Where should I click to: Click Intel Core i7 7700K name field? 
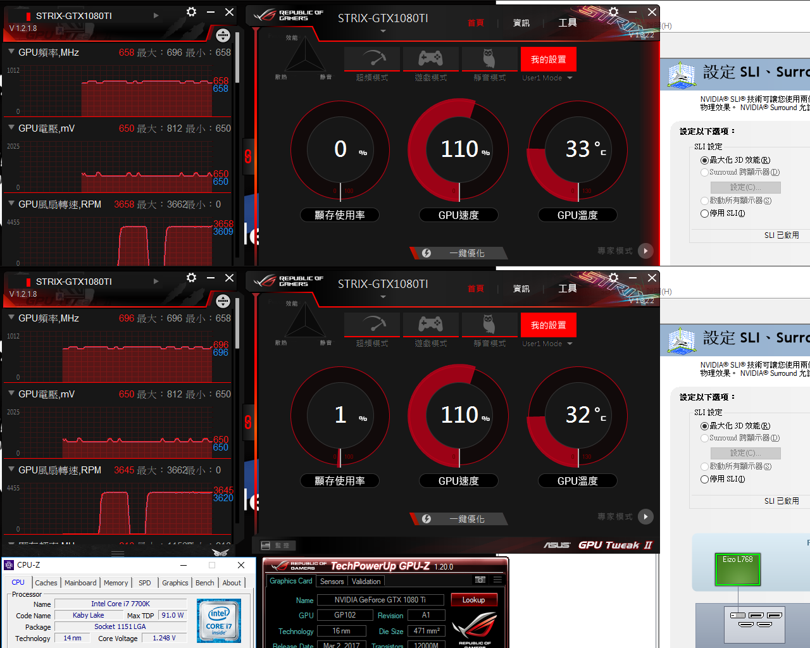[x=121, y=604]
